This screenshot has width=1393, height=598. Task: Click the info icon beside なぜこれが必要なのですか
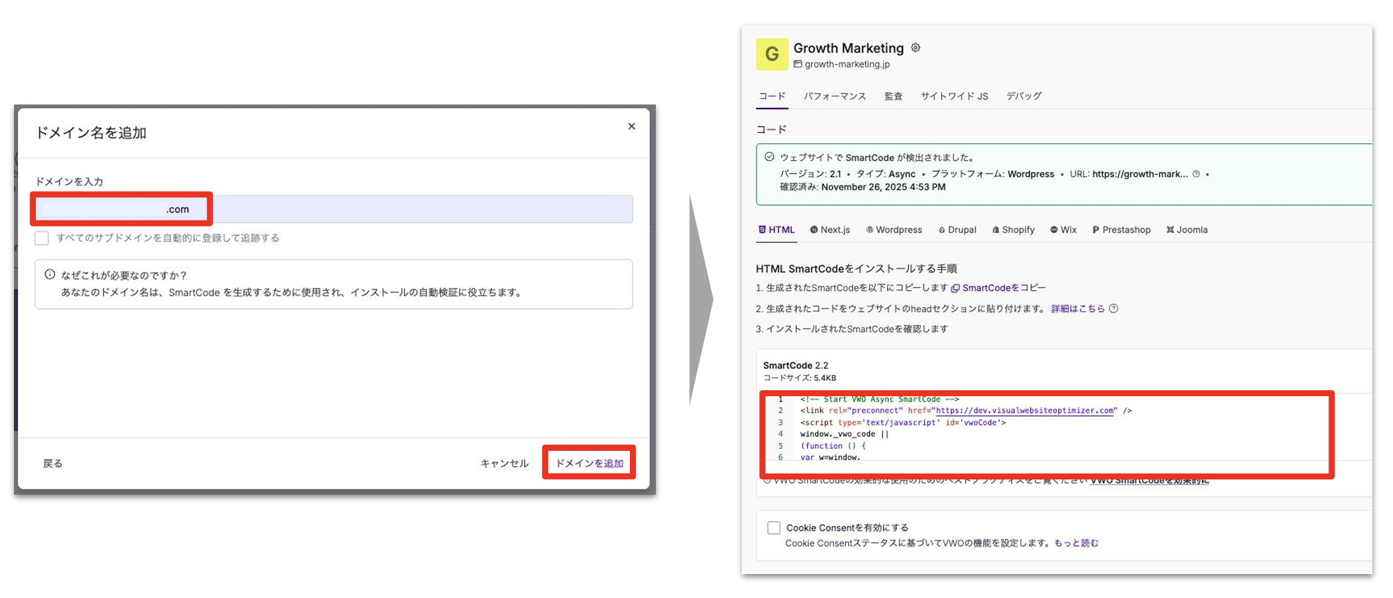pyautogui.click(x=50, y=274)
